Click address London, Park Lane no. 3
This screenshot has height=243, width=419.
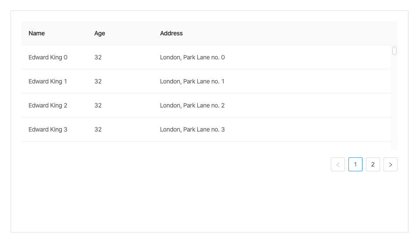[x=192, y=129]
